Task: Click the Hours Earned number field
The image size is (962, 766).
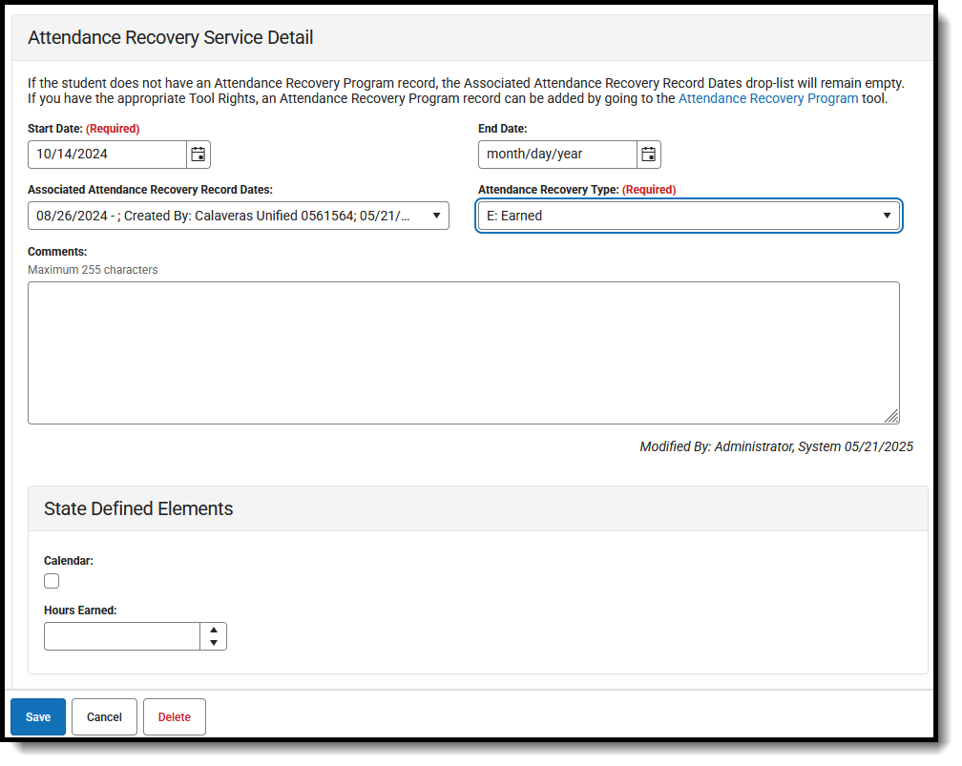Action: (x=122, y=636)
